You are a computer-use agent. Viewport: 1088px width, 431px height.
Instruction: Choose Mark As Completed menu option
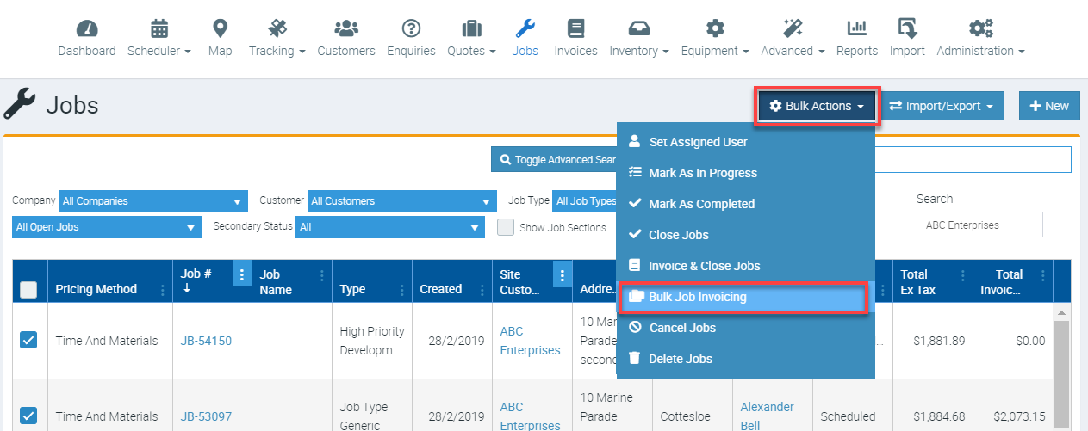(x=701, y=204)
